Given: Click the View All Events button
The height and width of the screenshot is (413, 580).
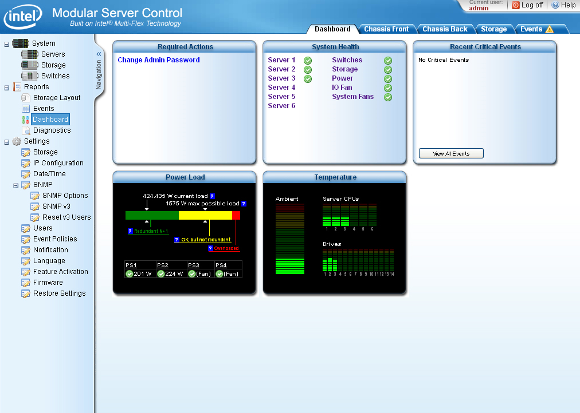Looking at the screenshot, I should tap(451, 153).
